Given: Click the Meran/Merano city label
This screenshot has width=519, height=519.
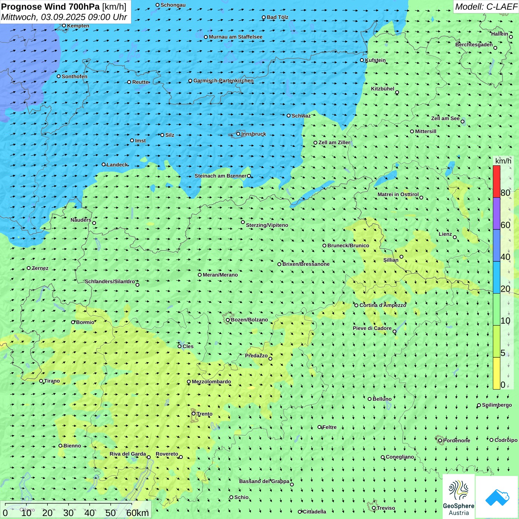Looking at the screenshot, I should pyautogui.click(x=220, y=275).
